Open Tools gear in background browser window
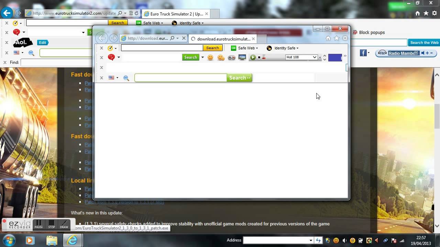Viewport: 440px width, 247px height. [434, 13]
